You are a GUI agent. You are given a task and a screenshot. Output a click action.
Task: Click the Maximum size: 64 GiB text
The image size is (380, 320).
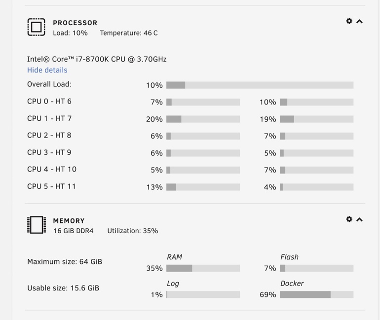[65, 261]
